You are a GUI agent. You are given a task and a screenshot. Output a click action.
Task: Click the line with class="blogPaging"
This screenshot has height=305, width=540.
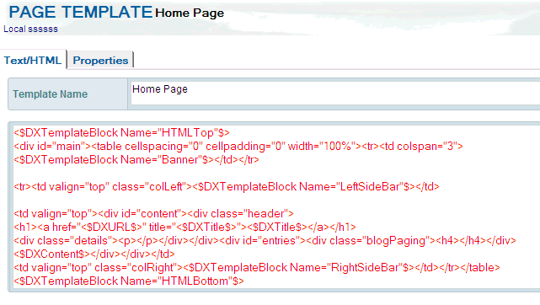(x=265, y=240)
